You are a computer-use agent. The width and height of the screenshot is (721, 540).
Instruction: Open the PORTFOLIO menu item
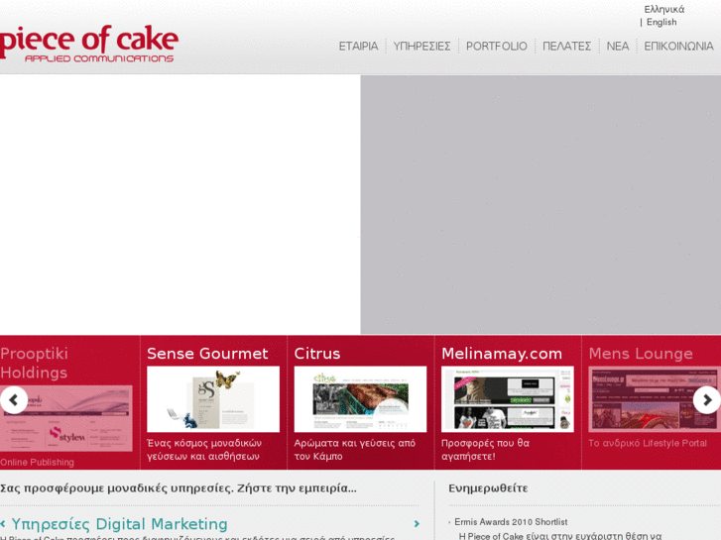point(496,46)
